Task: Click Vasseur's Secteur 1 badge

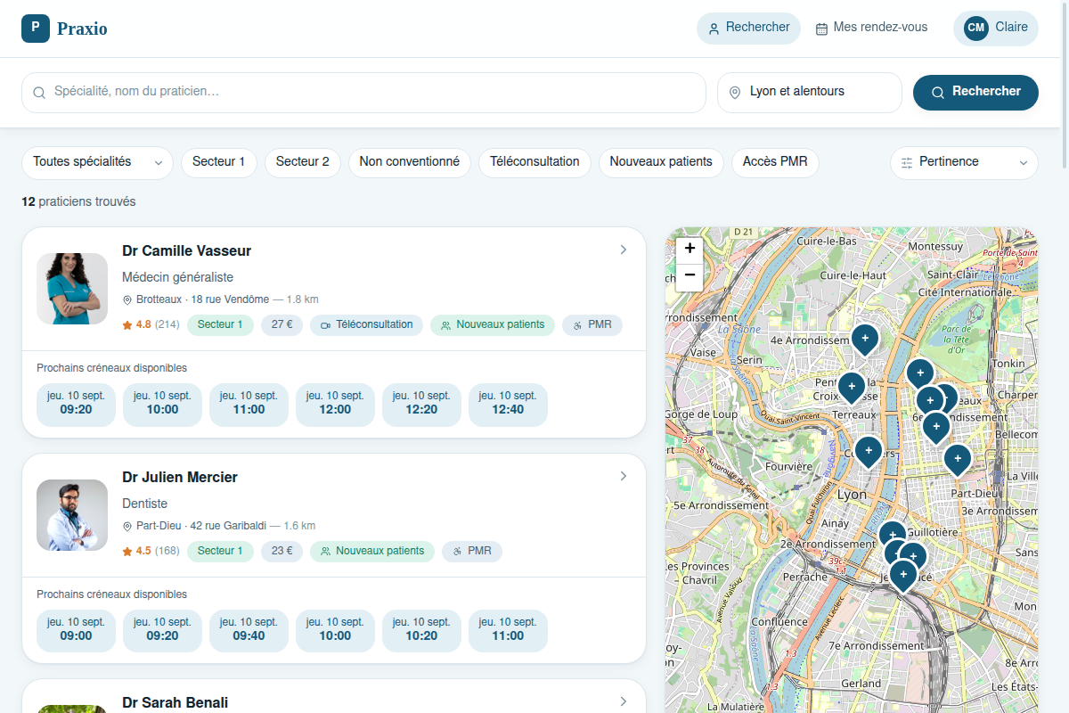Action: (x=220, y=325)
